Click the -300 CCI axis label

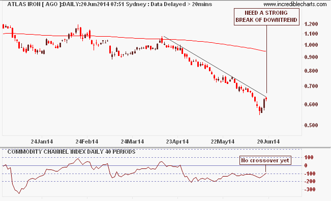[x=310, y=189]
